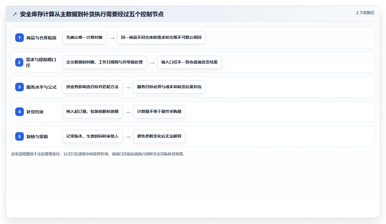Click the number 5 step badge
The width and height of the screenshot is (386, 224).
pyautogui.click(x=20, y=136)
